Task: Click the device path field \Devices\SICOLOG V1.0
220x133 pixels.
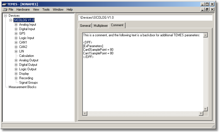Action: tap(145, 18)
